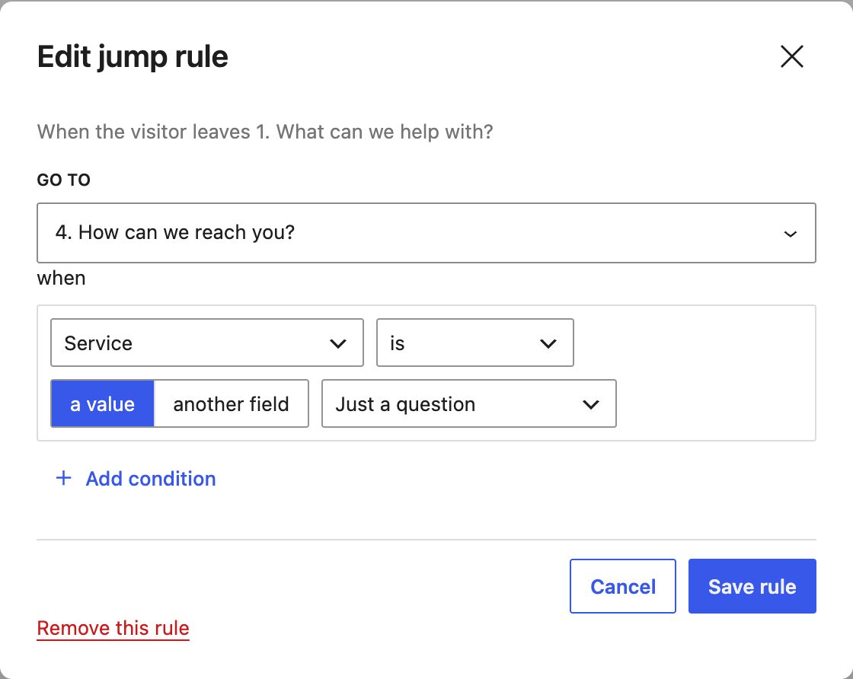
Task: Switch comparison to 'another field'
Action: point(232,403)
